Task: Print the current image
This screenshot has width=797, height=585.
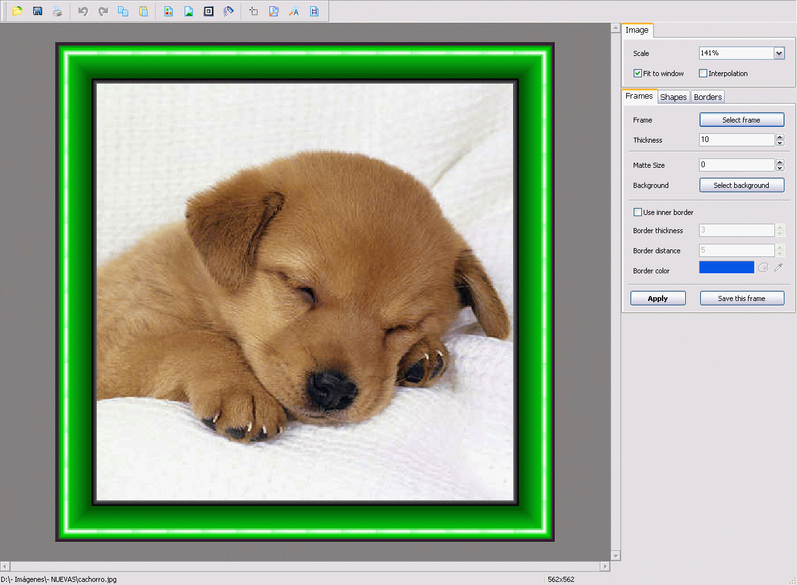Action: (58, 11)
